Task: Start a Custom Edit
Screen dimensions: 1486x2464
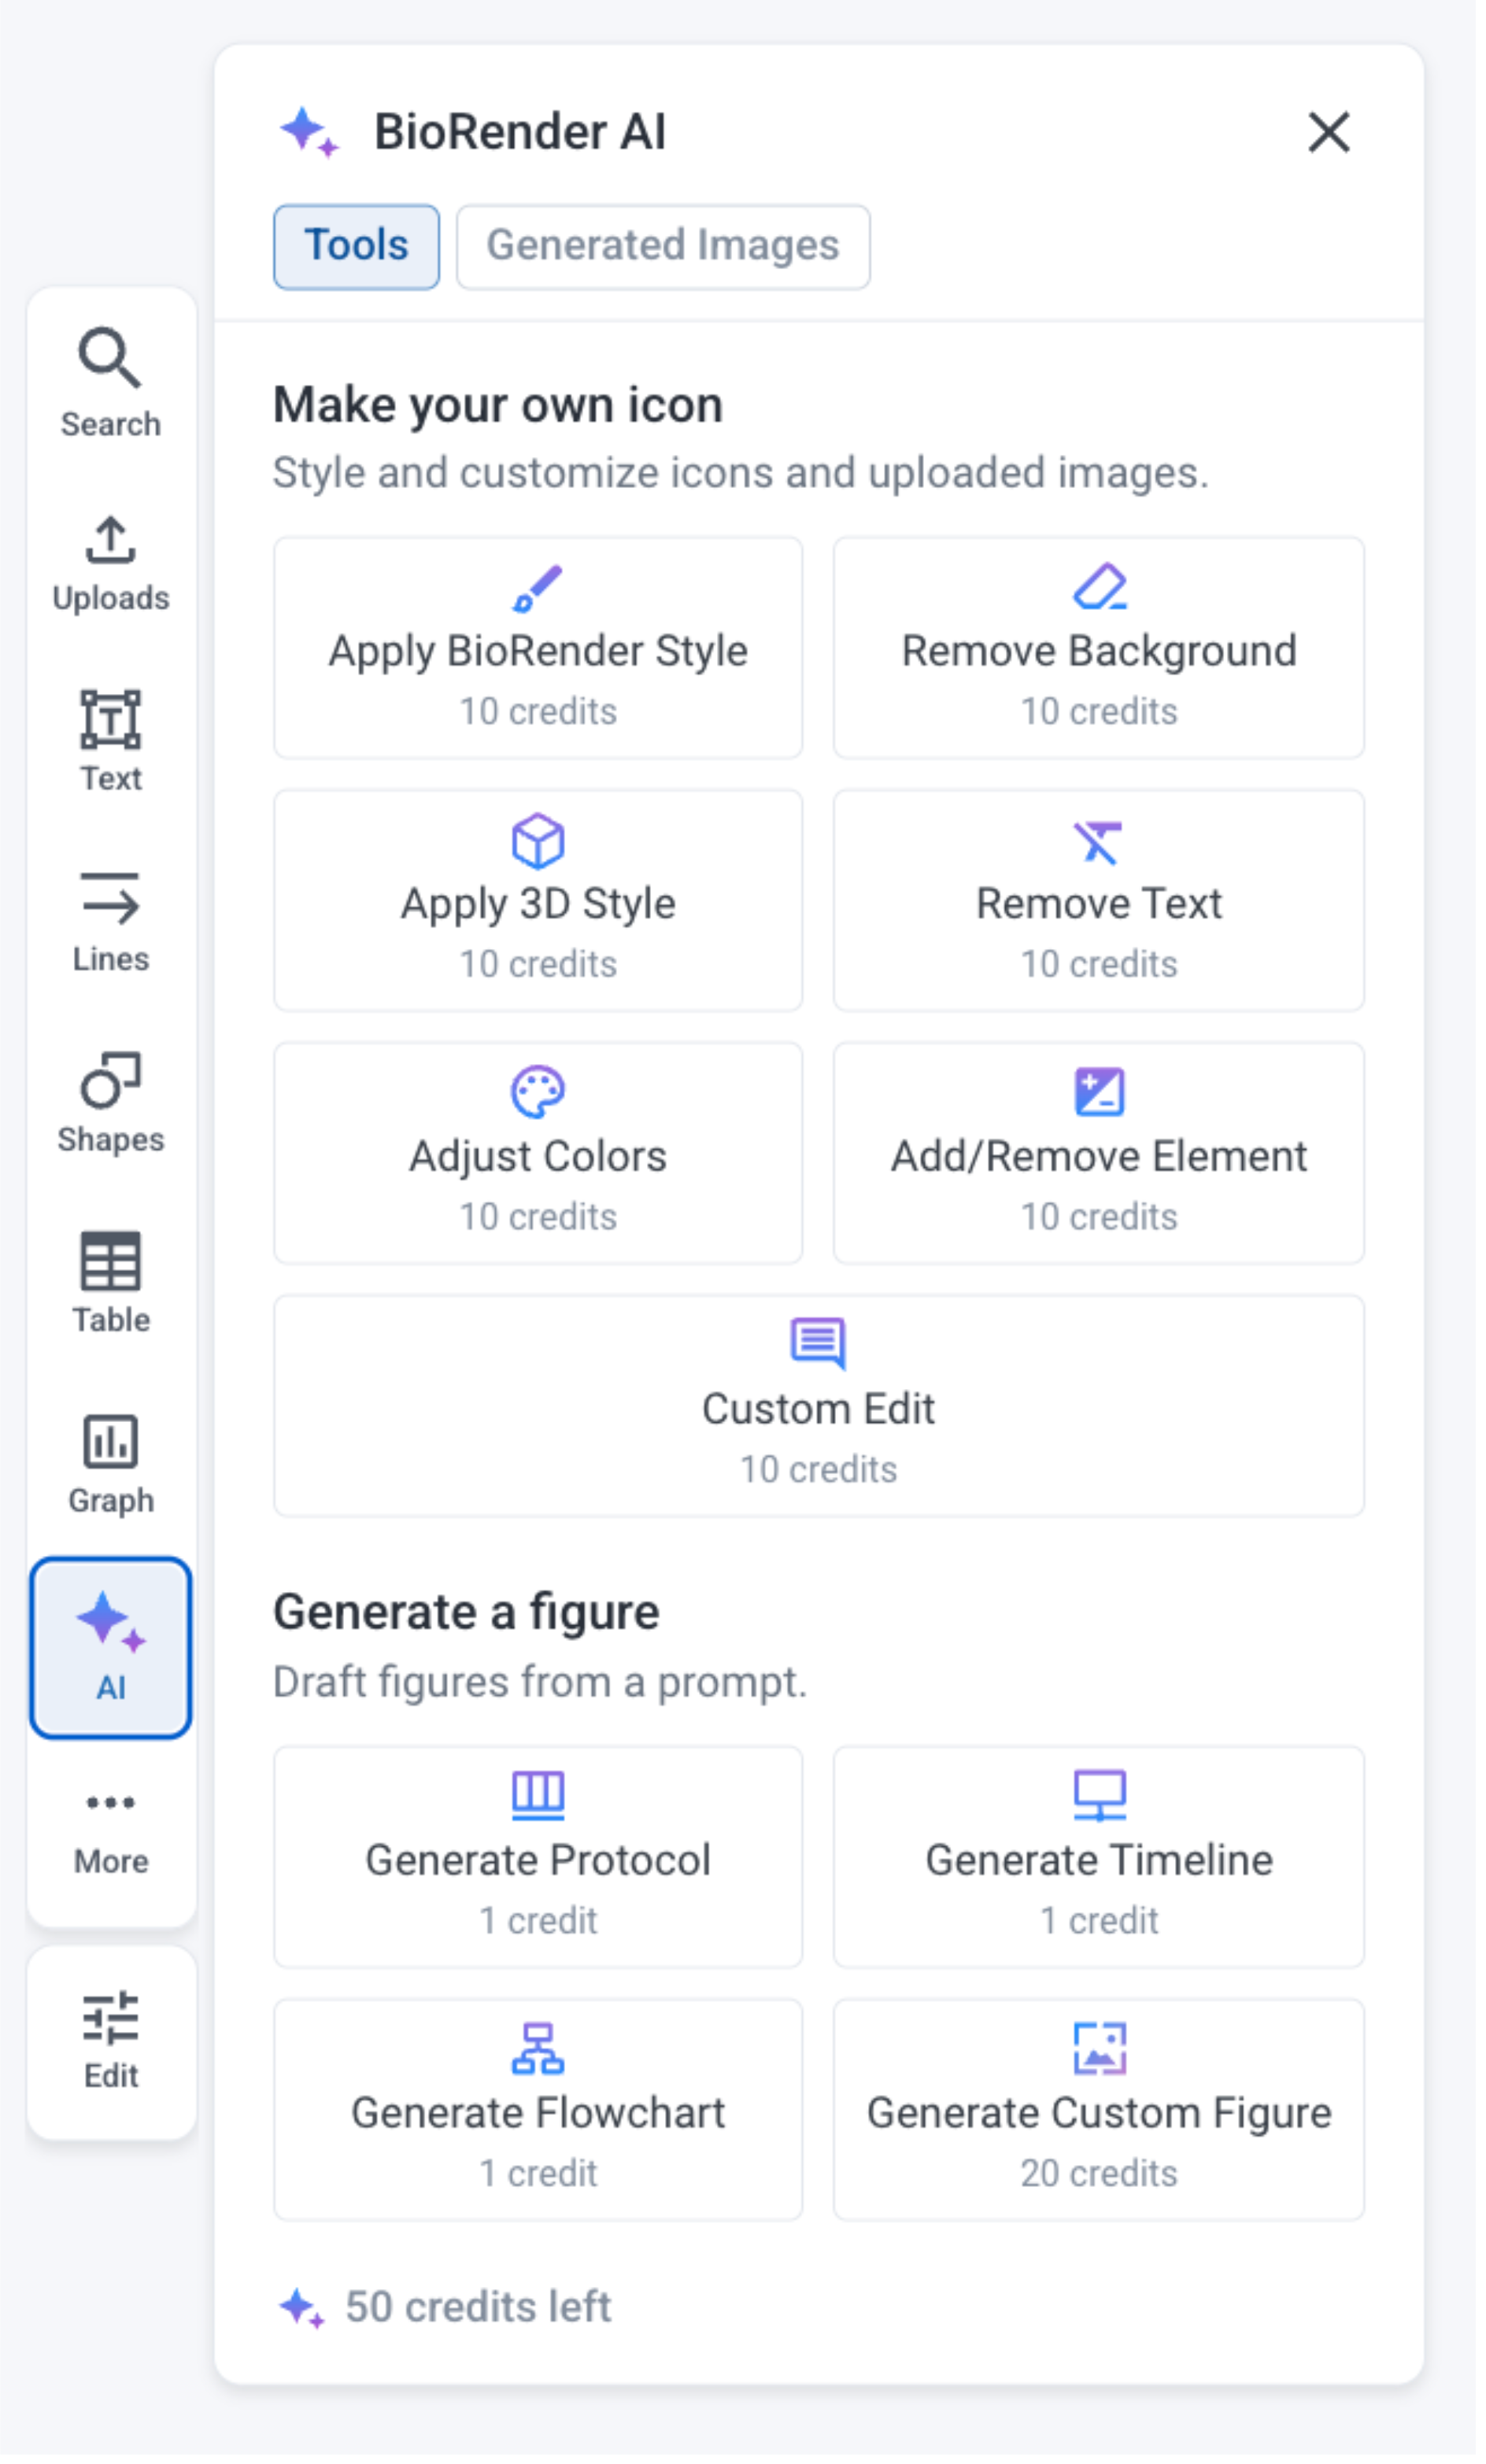Action: pyautogui.click(x=818, y=1405)
